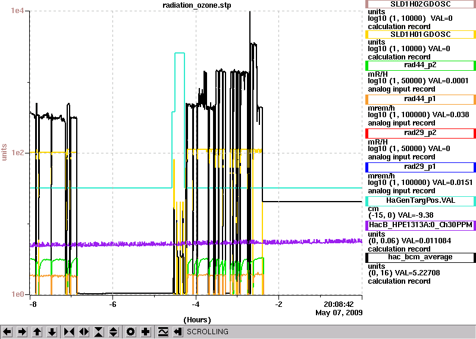Screen dimensions: 476x339
Task: Click the -2 hours x-axis label
Action: point(278,305)
